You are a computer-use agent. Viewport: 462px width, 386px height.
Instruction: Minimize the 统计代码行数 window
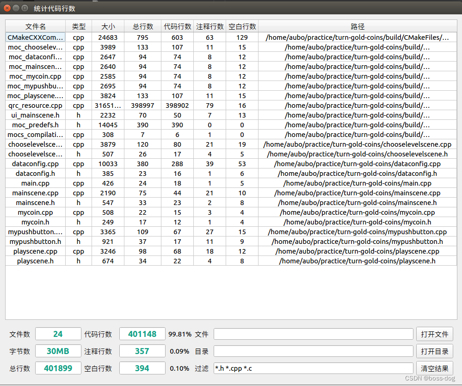pos(16,8)
